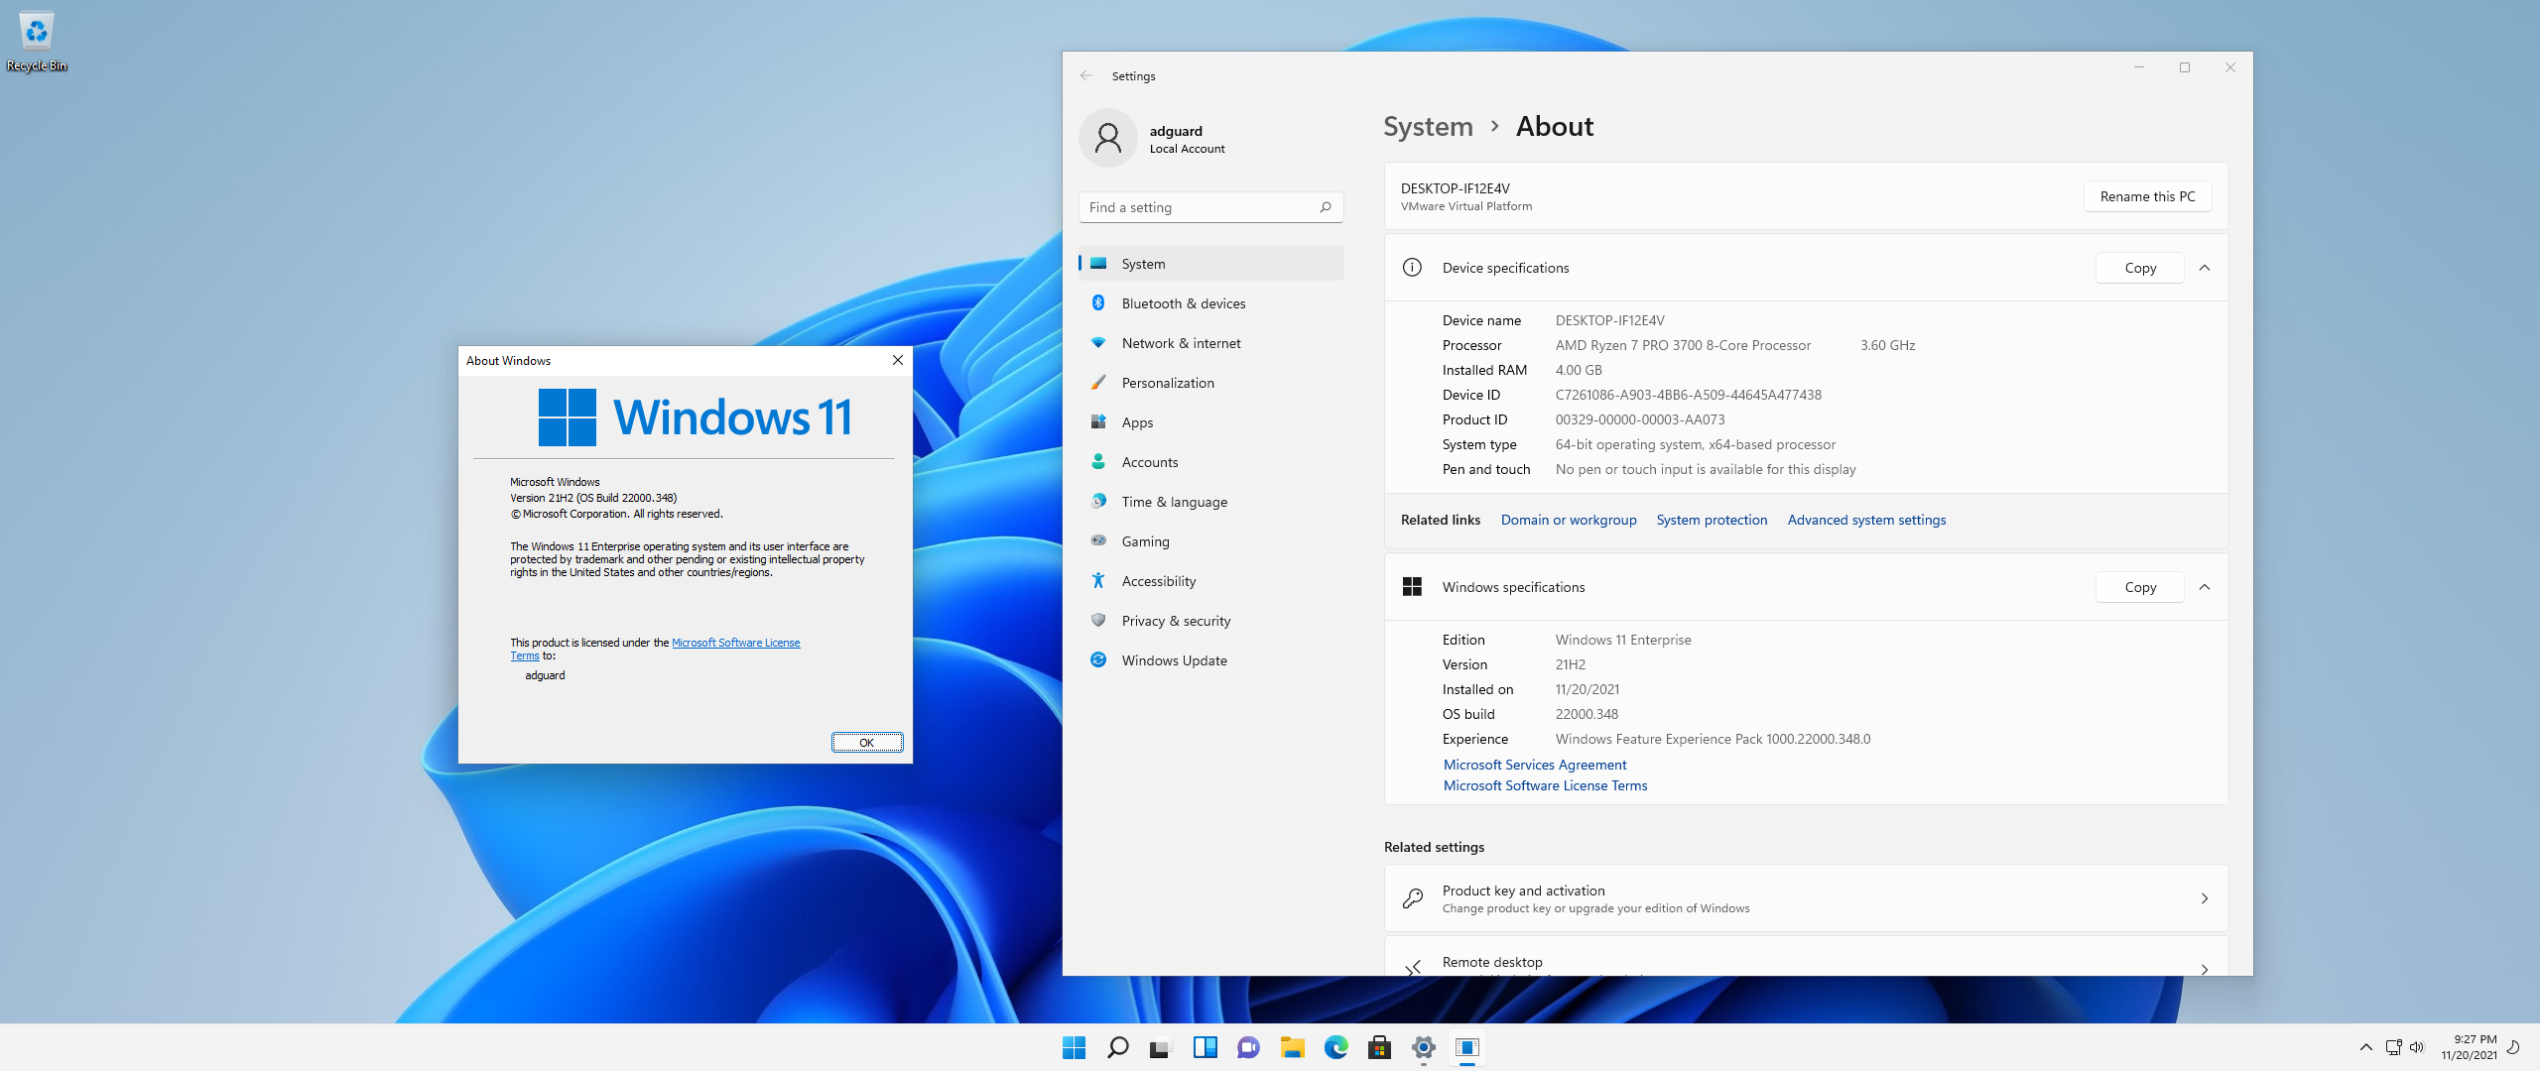Open File Explorer from the taskbar
The height and width of the screenshot is (1071, 2540).
pos(1292,1047)
